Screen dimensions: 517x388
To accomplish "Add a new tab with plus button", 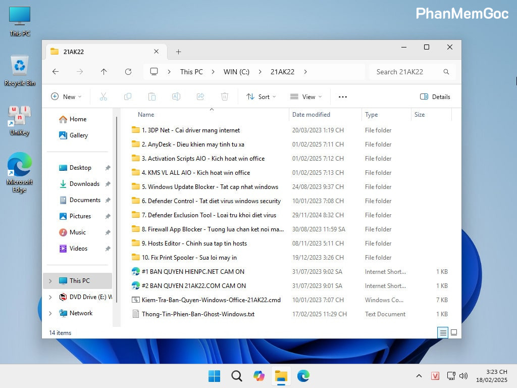I will (x=178, y=52).
